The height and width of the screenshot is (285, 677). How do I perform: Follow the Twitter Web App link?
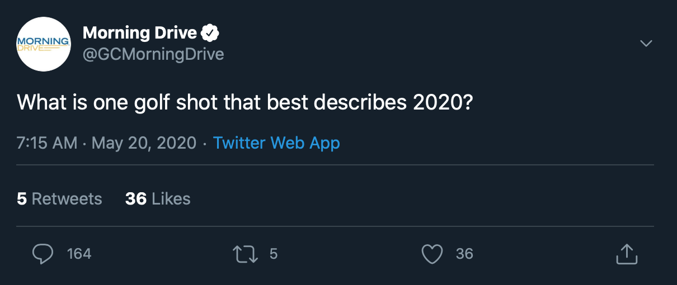coord(276,143)
